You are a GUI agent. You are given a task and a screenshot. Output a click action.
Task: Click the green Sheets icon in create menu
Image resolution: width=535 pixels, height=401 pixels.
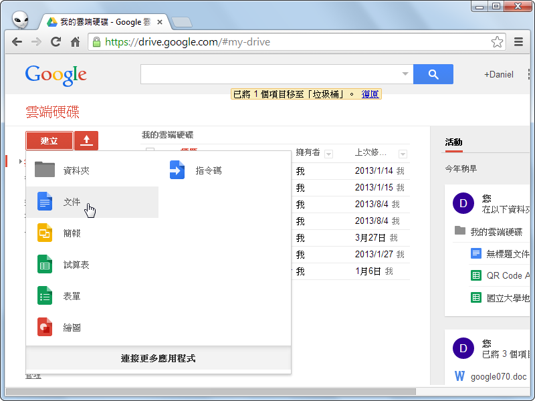coord(45,264)
